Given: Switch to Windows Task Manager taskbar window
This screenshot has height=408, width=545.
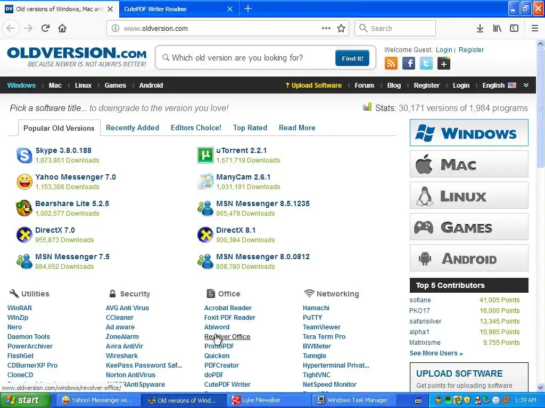Looking at the screenshot, I should [353, 400].
